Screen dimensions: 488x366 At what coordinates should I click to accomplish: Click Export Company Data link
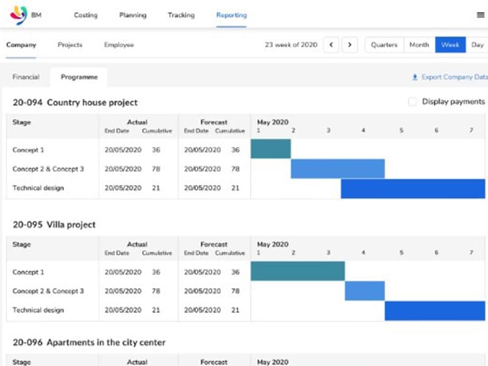point(454,77)
